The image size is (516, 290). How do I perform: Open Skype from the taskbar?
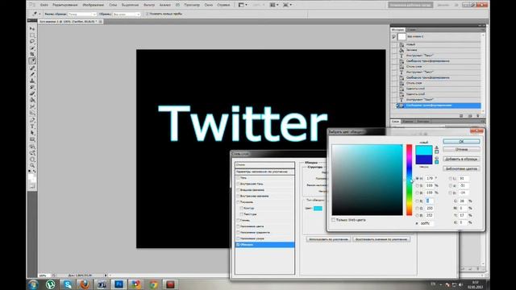pyautogui.click(x=68, y=284)
